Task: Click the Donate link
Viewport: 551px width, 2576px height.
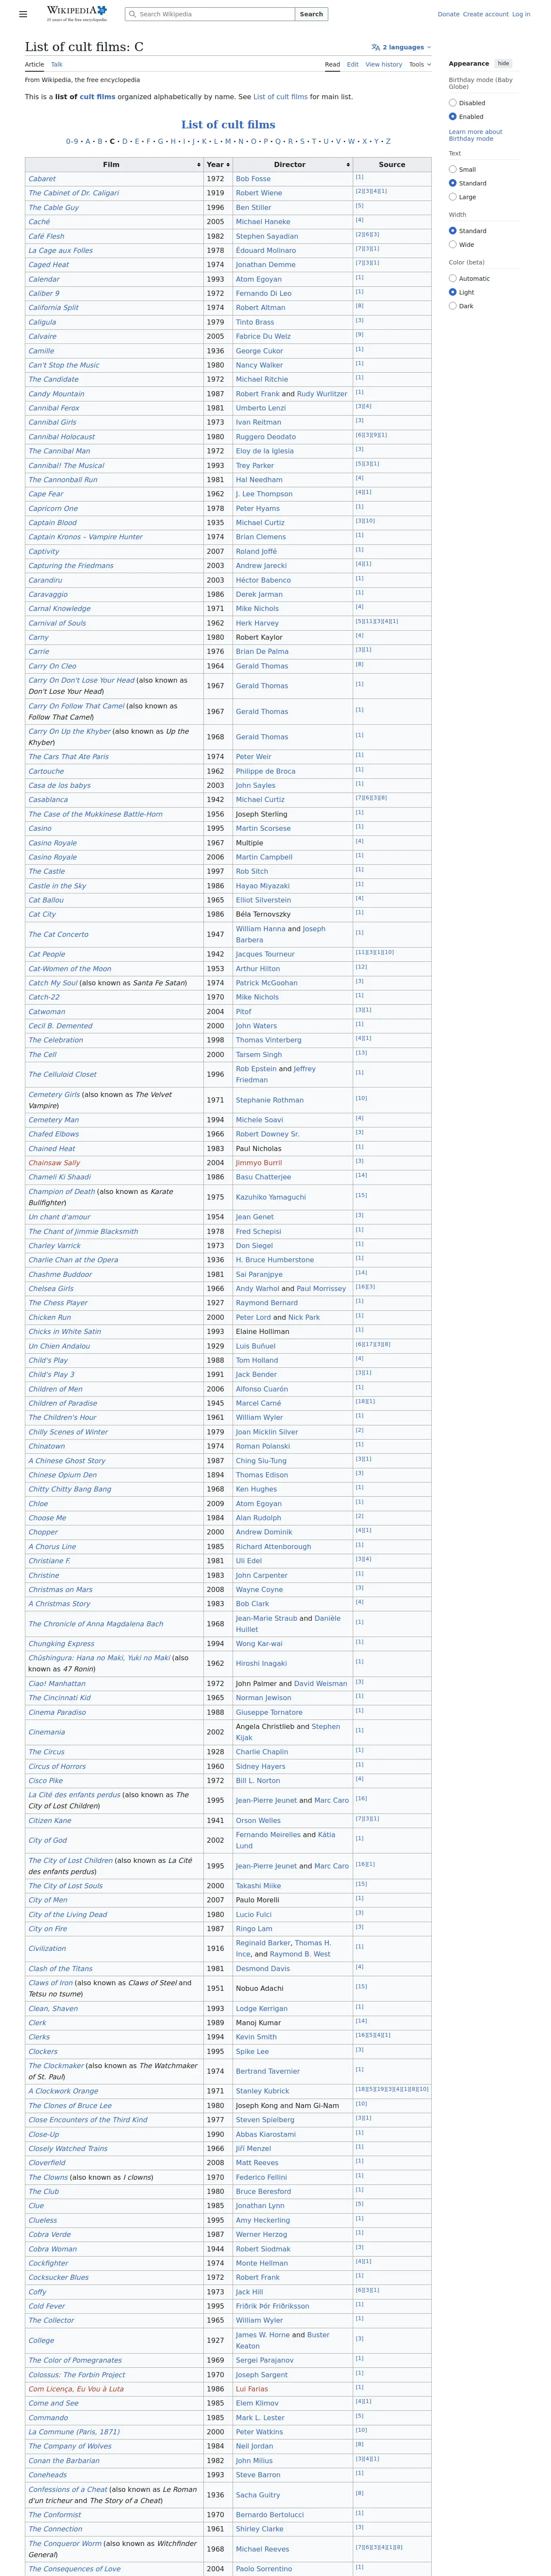Action: tap(448, 14)
